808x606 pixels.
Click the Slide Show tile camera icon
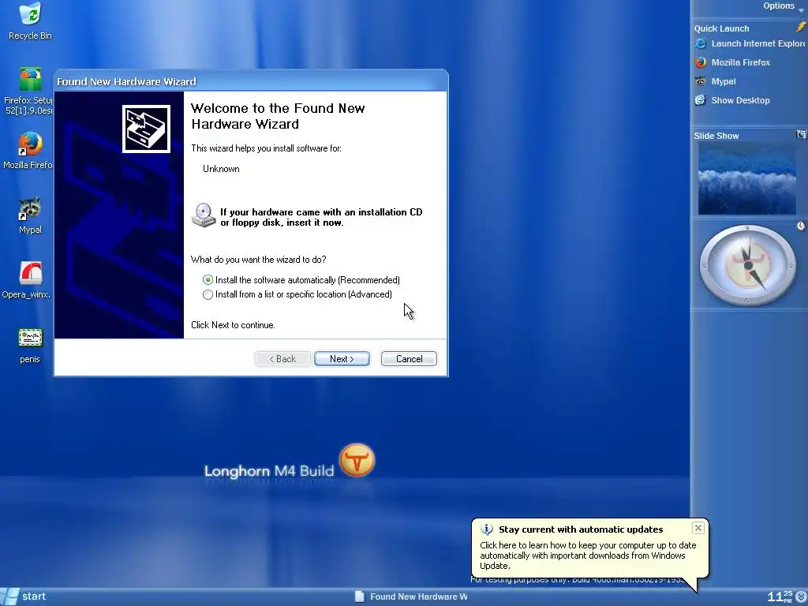click(802, 134)
